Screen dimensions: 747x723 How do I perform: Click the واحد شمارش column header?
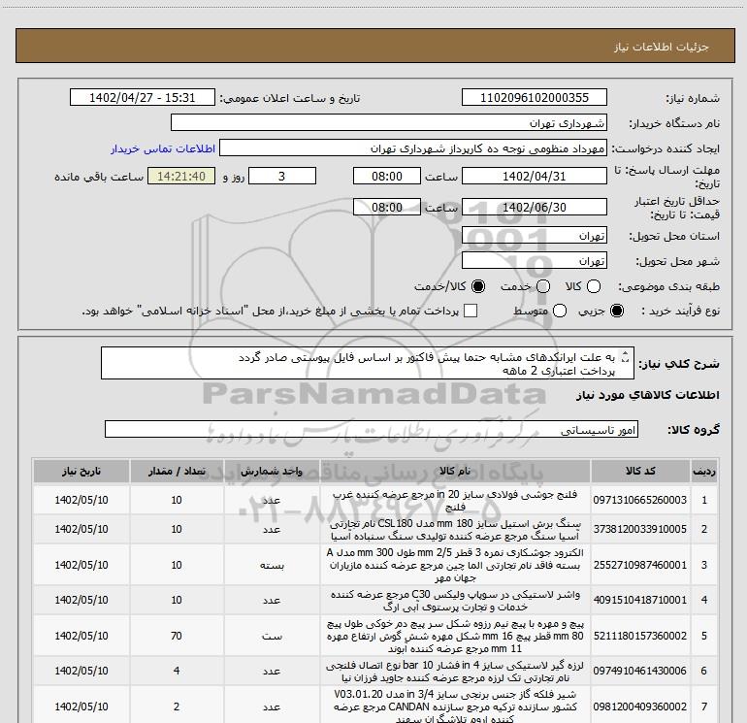click(x=272, y=471)
